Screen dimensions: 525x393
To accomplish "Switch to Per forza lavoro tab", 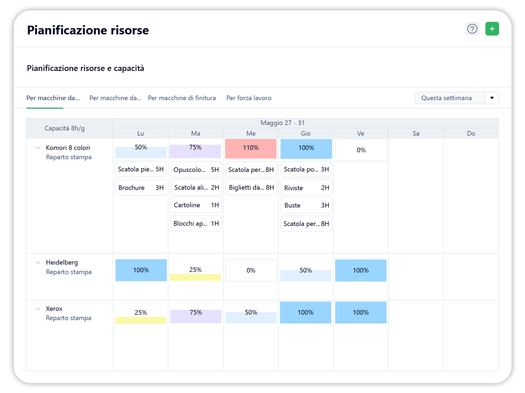I will pyautogui.click(x=249, y=98).
